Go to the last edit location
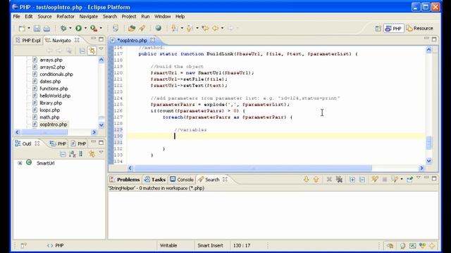The width and height of the screenshot is (451, 253). 205,28
